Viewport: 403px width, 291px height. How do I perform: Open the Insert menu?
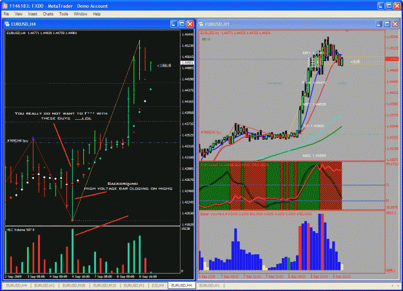[x=32, y=14]
